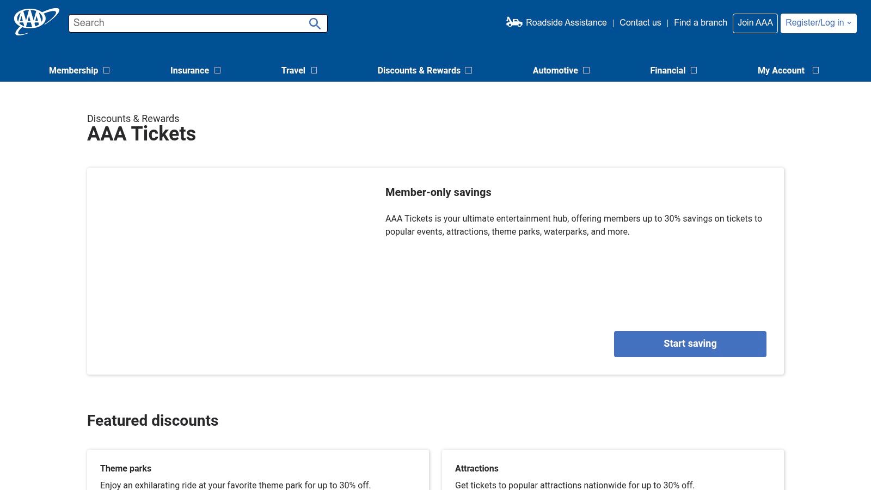Expand the Discounts & Rewards submenu arrow
The image size is (871, 490).
coord(469,70)
